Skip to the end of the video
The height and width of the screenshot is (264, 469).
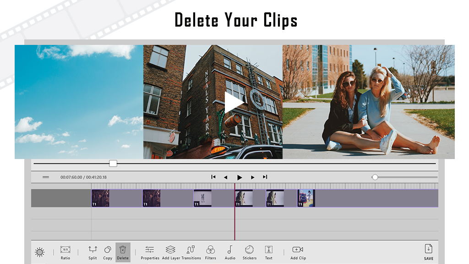pyautogui.click(x=265, y=177)
